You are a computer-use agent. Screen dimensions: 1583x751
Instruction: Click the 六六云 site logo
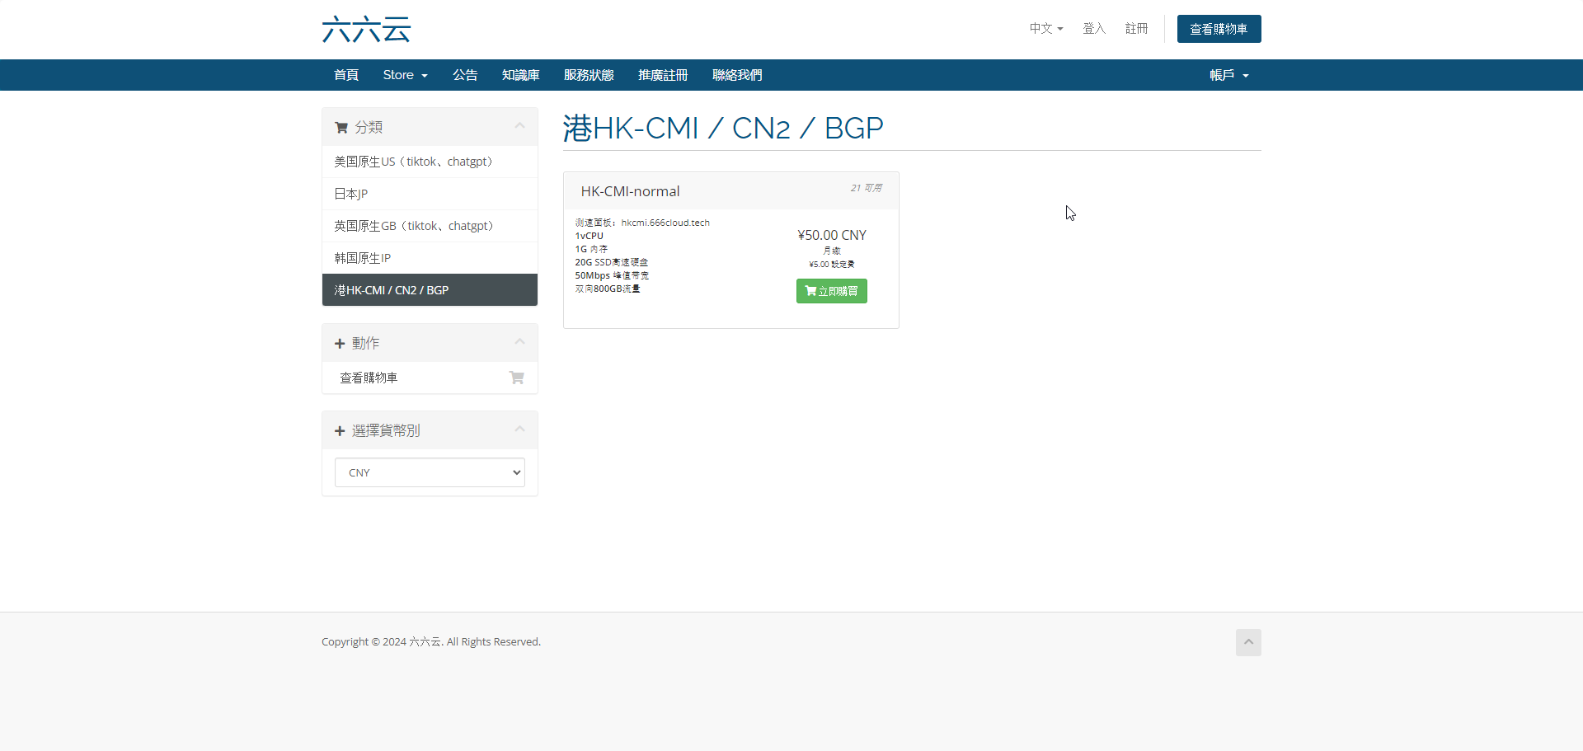click(366, 30)
